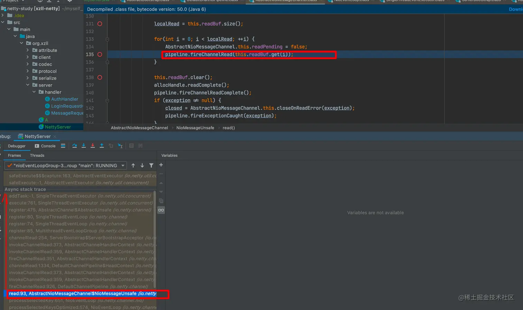
Task: Click Step Out upward-arrow icon
Action: pos(102,146)
